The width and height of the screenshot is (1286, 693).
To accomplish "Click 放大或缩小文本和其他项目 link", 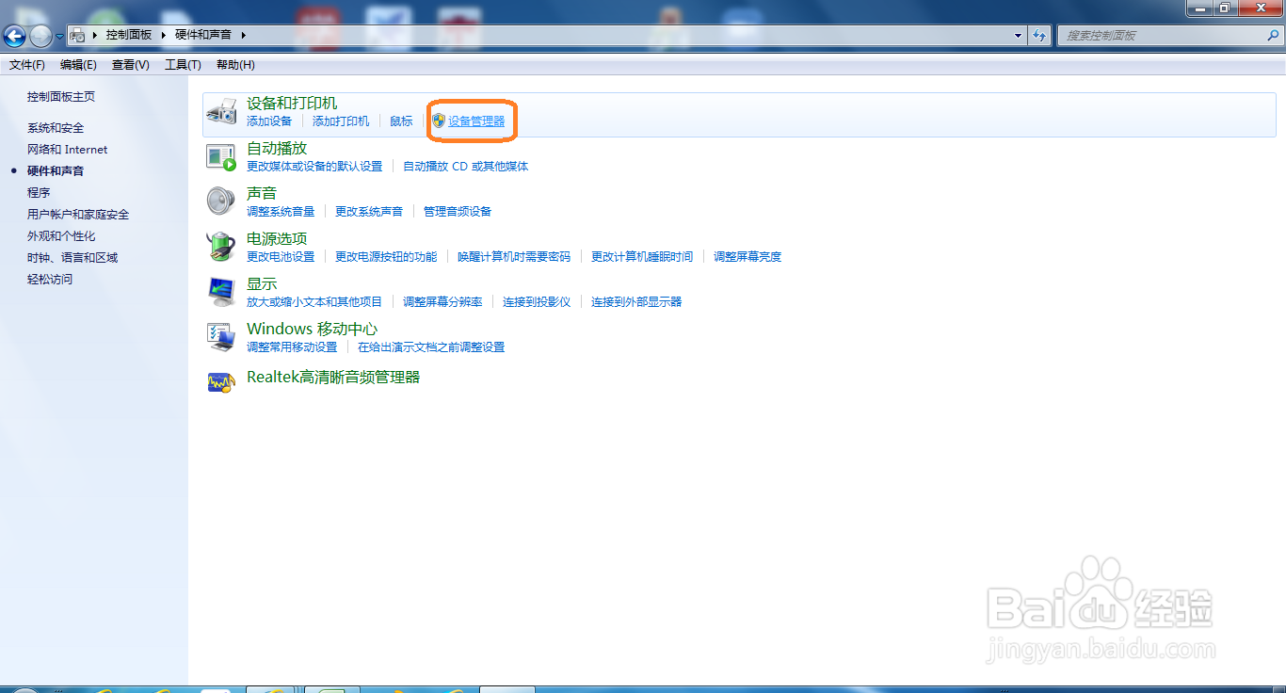I will [x=314, y=302].
